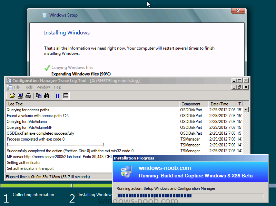Click date cell in 'Found a volume' row

click(x=222, y=116)
